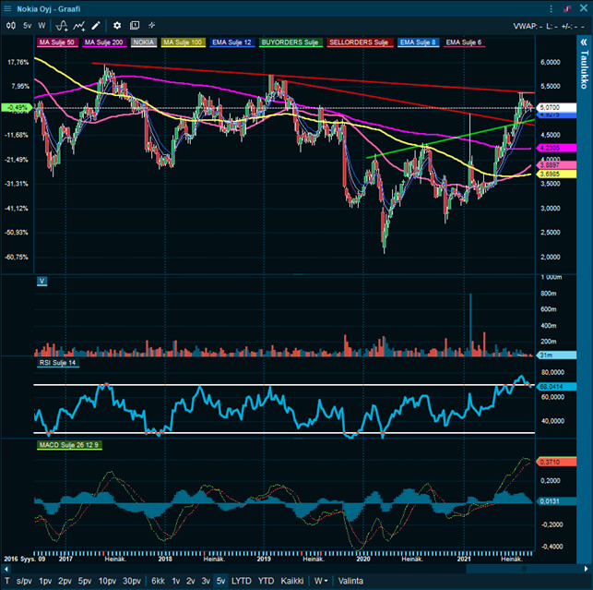593x590 pixels.
Task: Click the 2019 label on time axis
Action: tap(264, 559)
